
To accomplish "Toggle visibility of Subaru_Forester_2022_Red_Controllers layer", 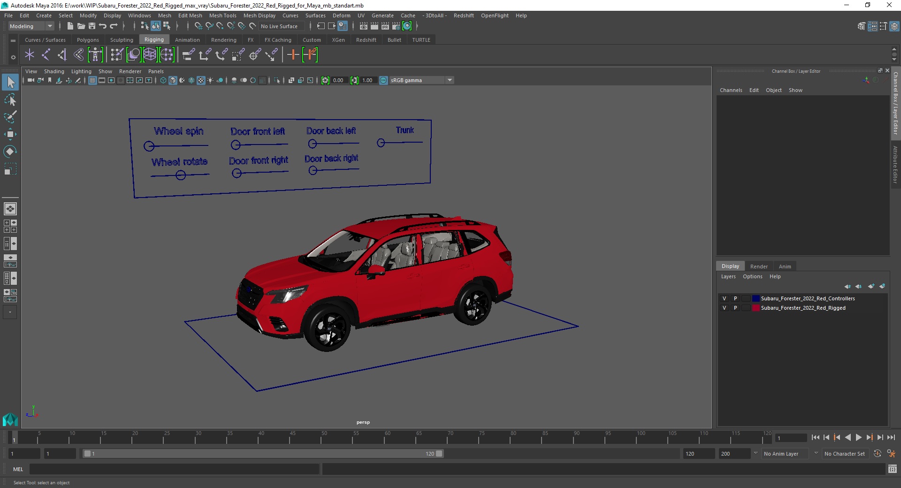I will click(724, 298).
